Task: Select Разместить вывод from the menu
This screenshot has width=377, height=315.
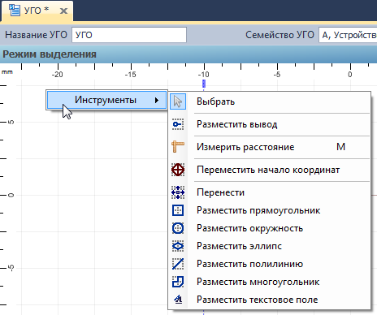Action: (269, 124)
